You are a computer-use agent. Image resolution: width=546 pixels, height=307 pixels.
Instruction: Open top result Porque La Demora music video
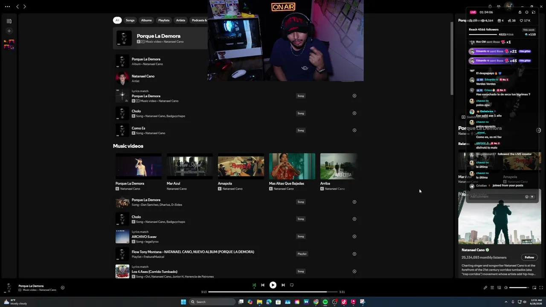point(160,38)
